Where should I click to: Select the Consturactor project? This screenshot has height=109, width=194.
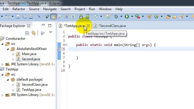(15, 38)
